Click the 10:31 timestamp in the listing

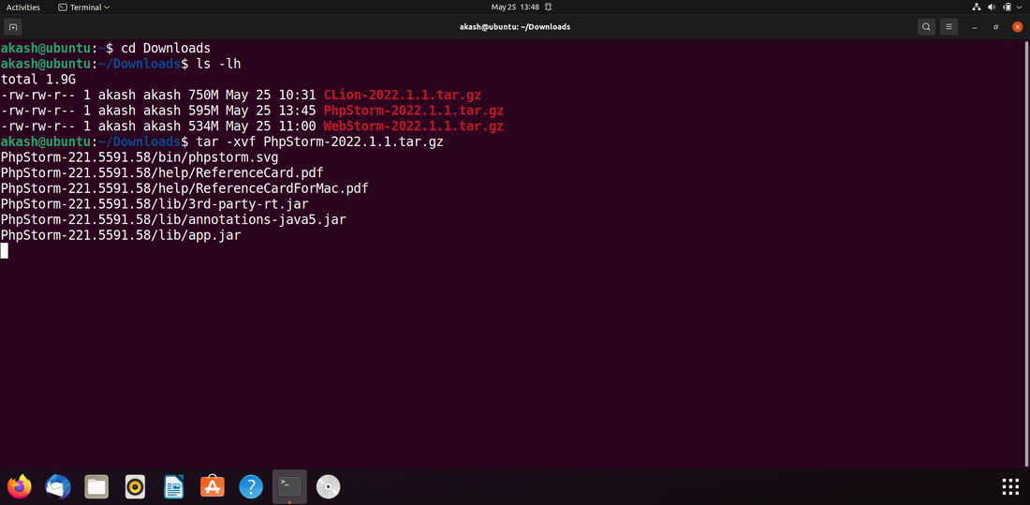[x=298, y=96]
